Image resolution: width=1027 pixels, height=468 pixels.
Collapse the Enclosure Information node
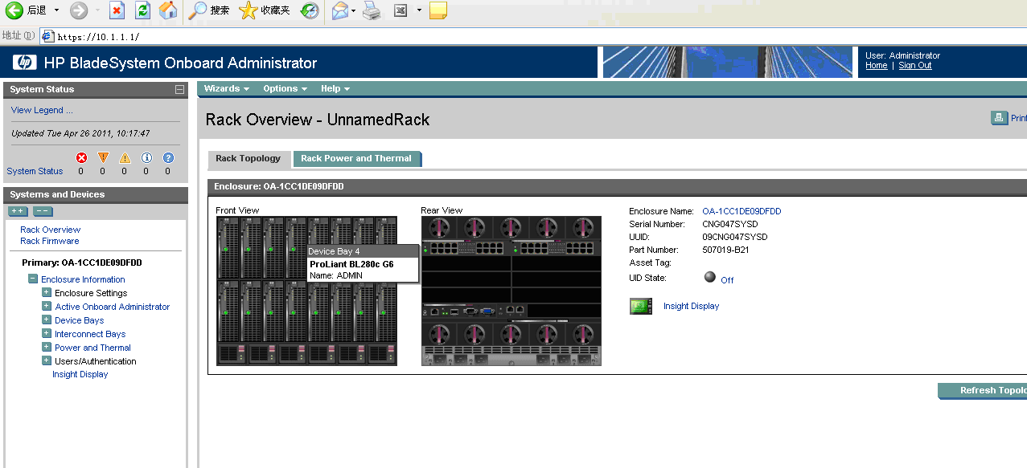pyautogui.click(x=33, y=279)
